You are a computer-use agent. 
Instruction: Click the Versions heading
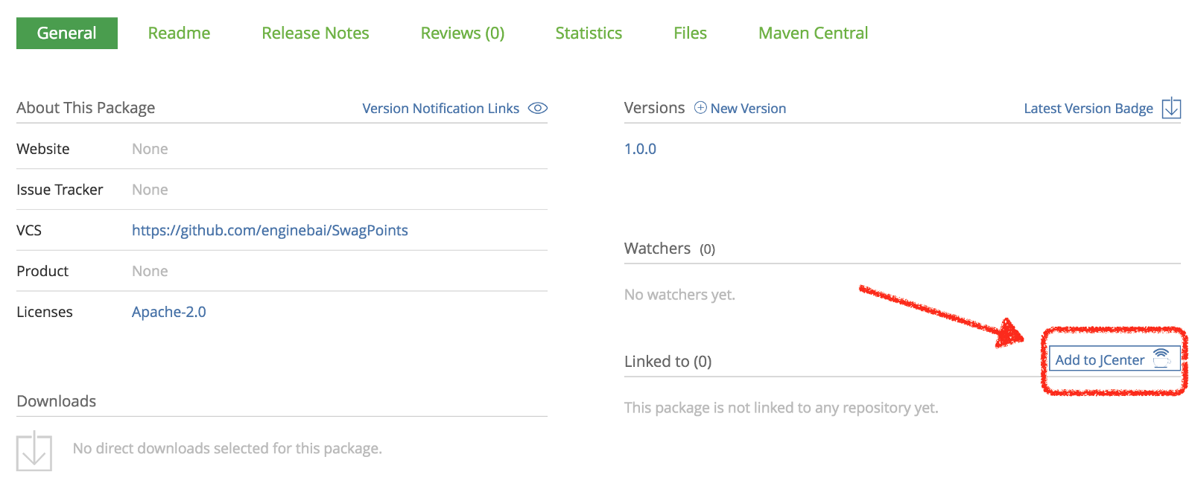[x=654, y=108]
